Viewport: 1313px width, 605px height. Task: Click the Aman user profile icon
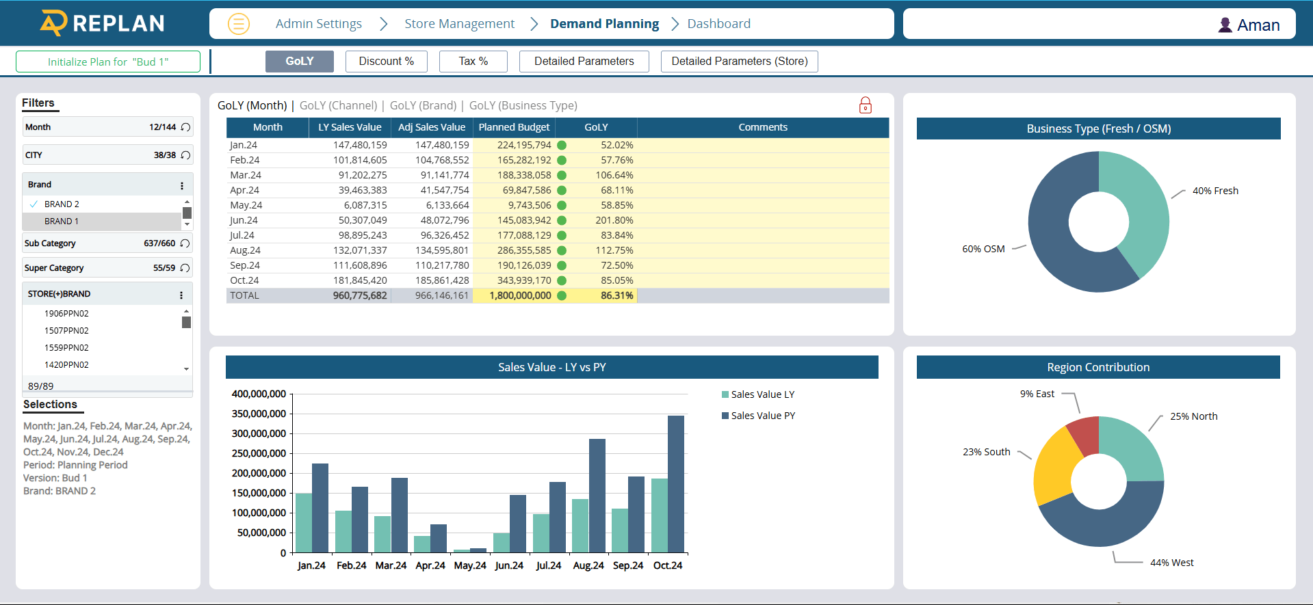(x=1225, y=25)
